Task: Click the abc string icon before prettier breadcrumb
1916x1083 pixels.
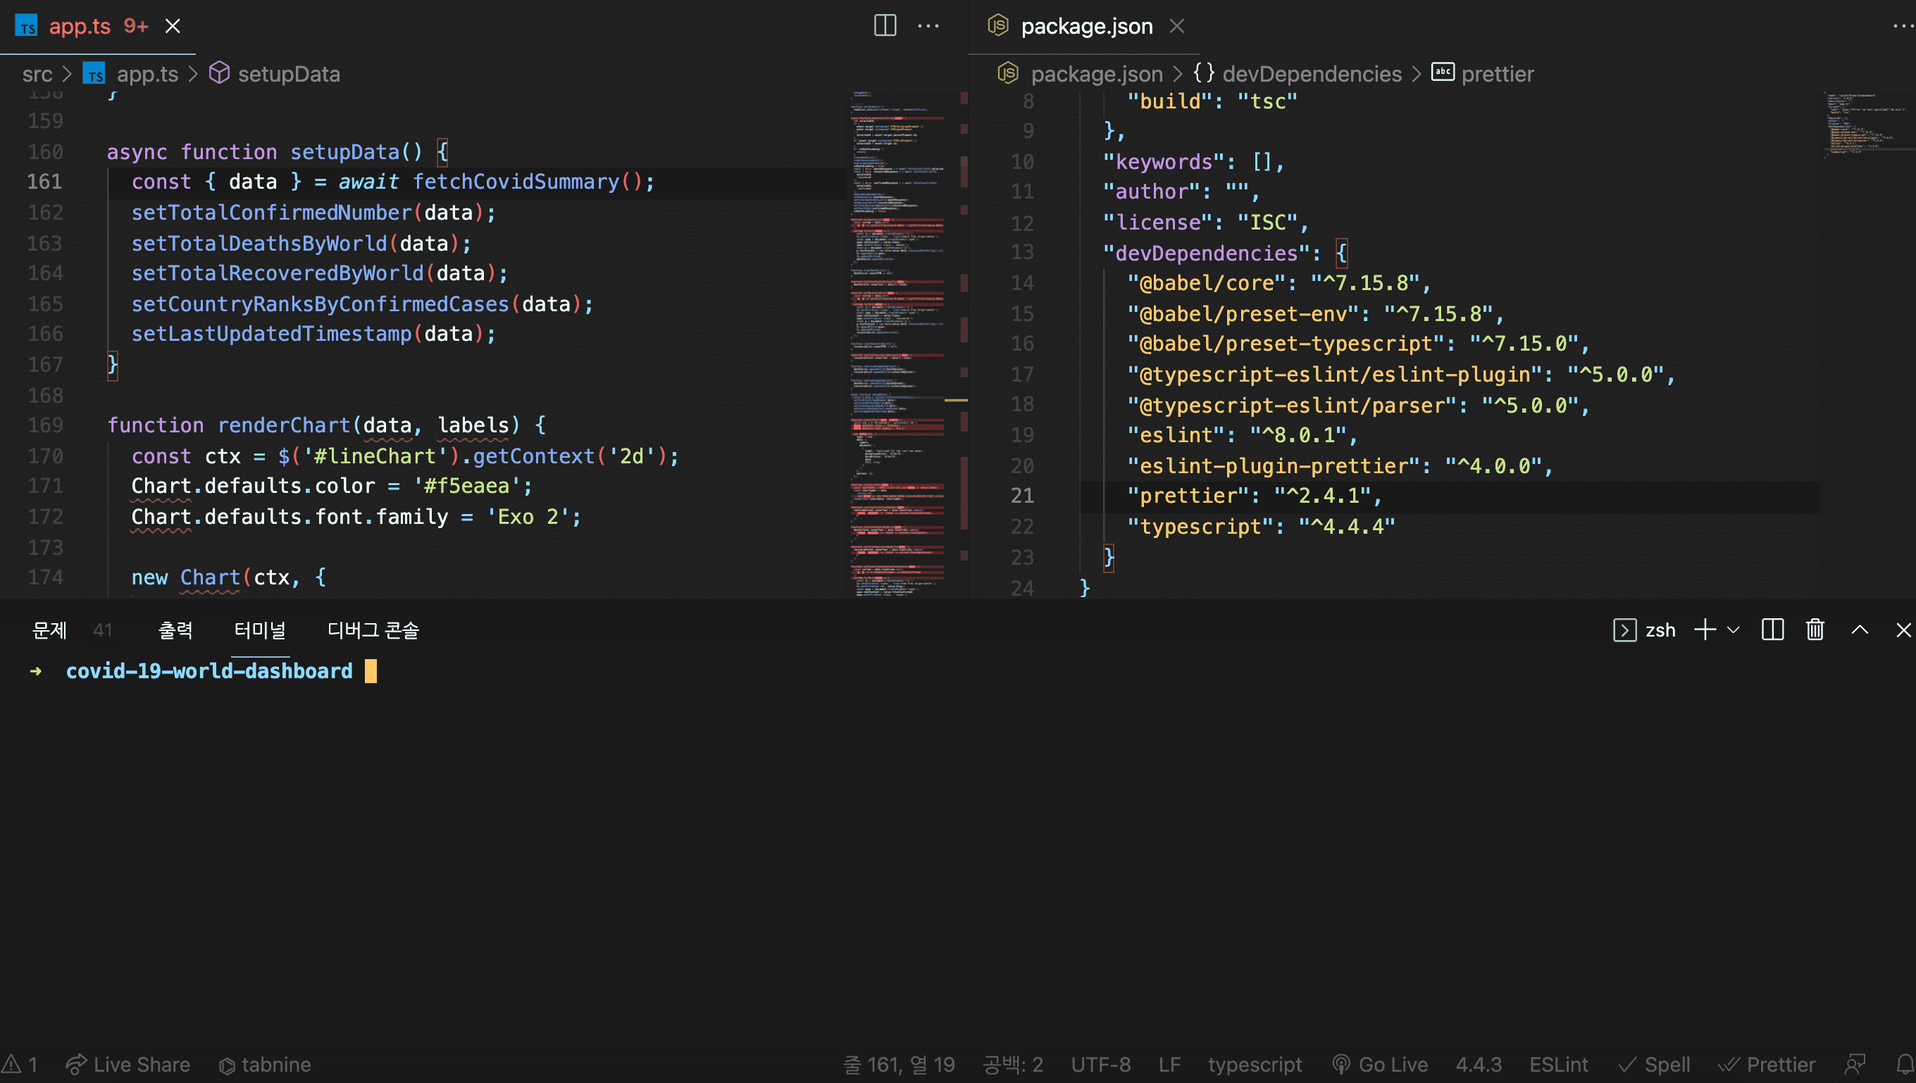Action: click(x=1442, y=72)
